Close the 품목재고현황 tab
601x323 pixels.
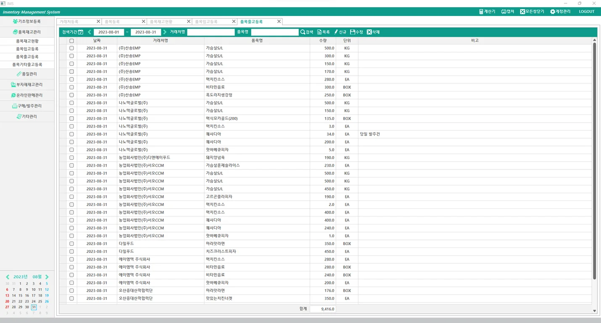[189, 21]
